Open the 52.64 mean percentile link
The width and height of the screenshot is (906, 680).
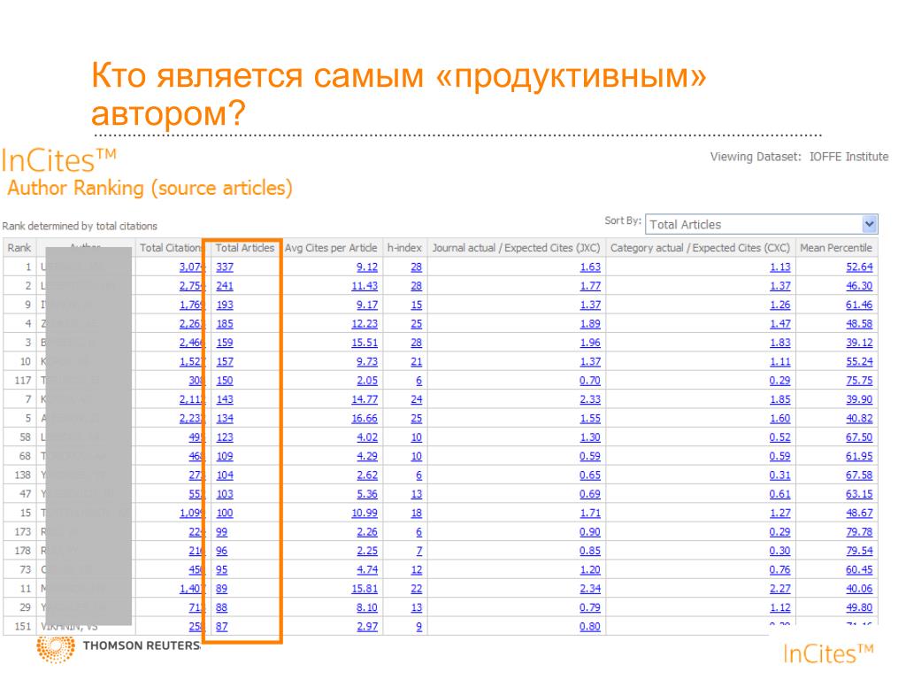859,267
